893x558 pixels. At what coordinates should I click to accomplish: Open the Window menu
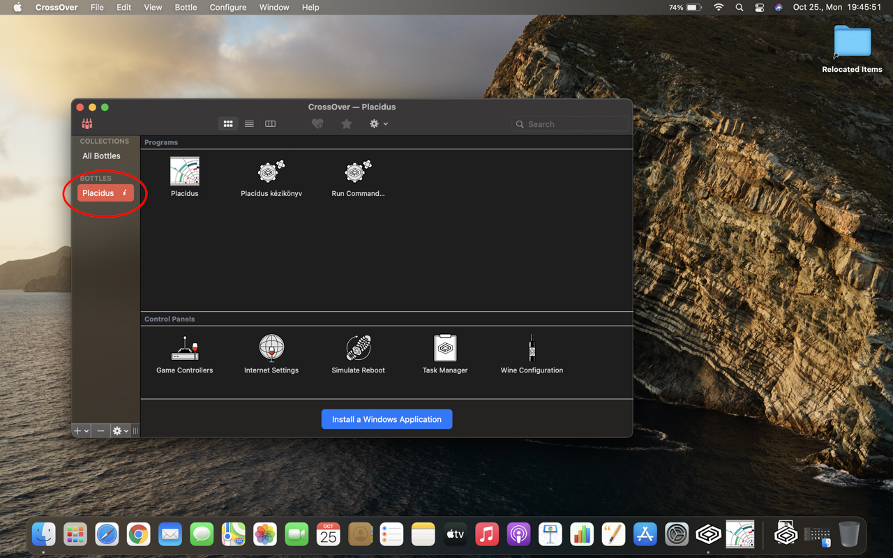274,8
